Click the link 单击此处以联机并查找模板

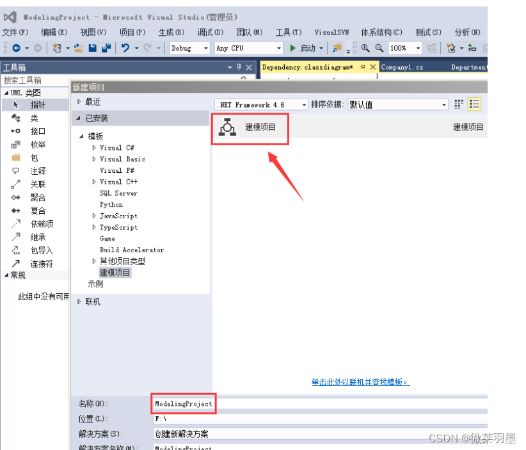tap(361, 382)
